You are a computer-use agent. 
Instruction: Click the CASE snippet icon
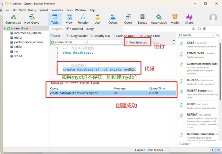181,44
